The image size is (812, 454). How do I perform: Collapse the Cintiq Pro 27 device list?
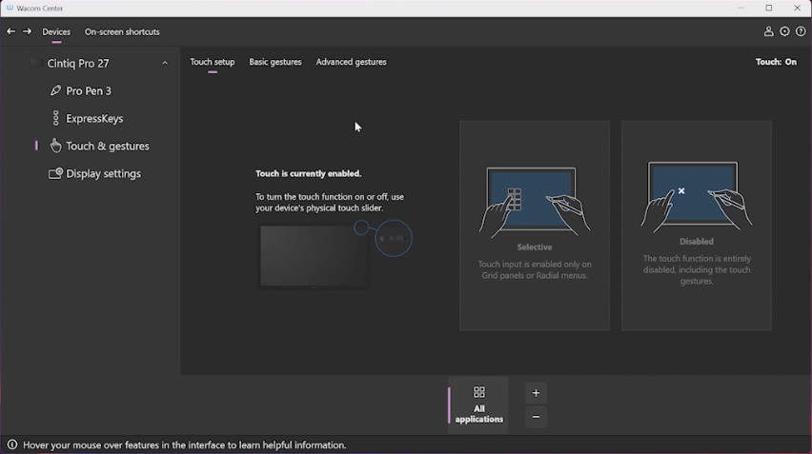(165, 63)
